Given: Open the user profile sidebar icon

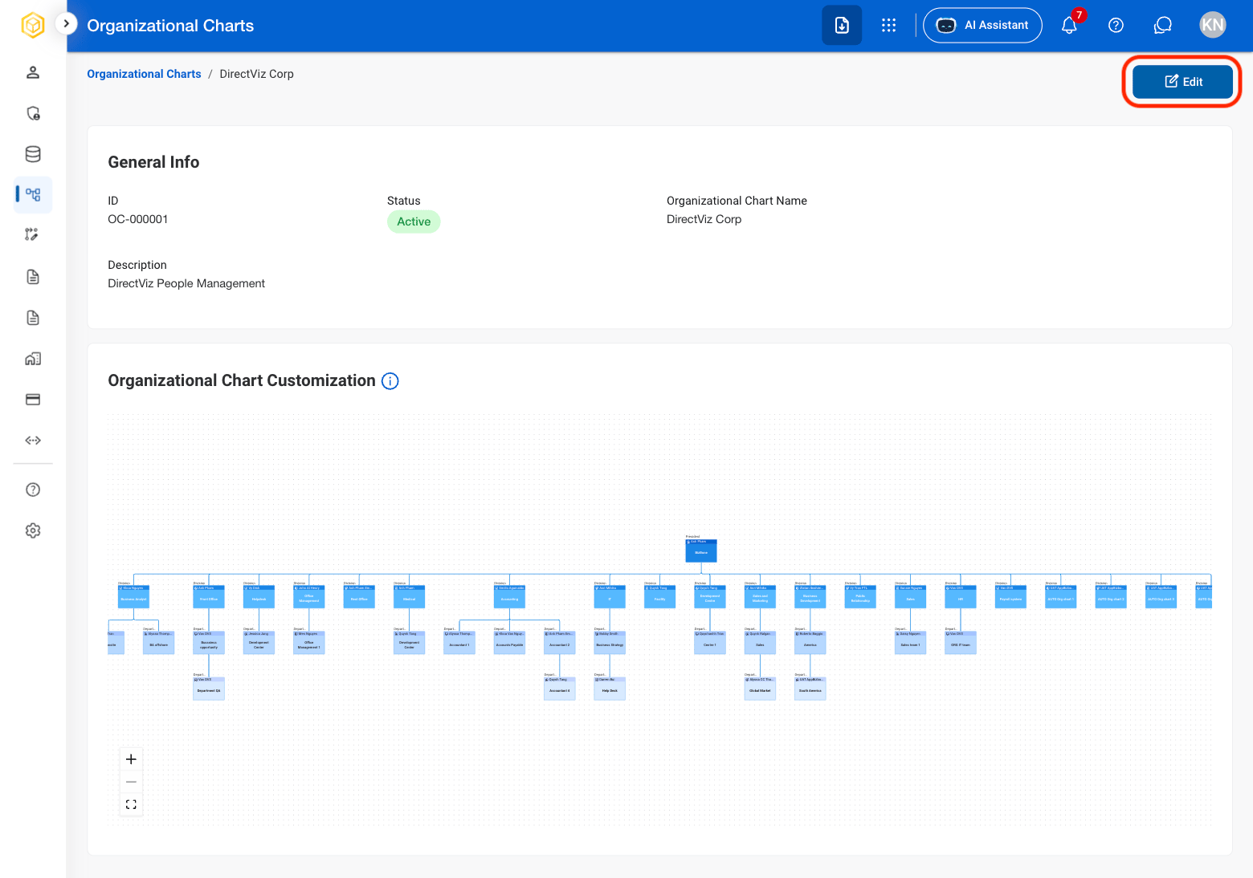Looking at the screenshot, I should click(33, 72).
